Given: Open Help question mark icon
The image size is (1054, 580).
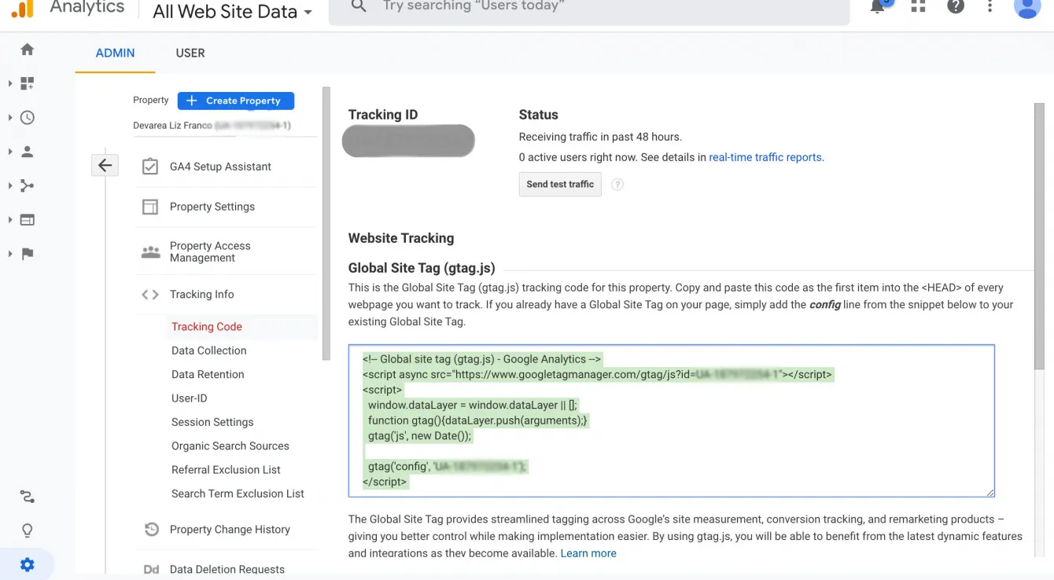Looking at the screenshot, I should tap(955, 6).
